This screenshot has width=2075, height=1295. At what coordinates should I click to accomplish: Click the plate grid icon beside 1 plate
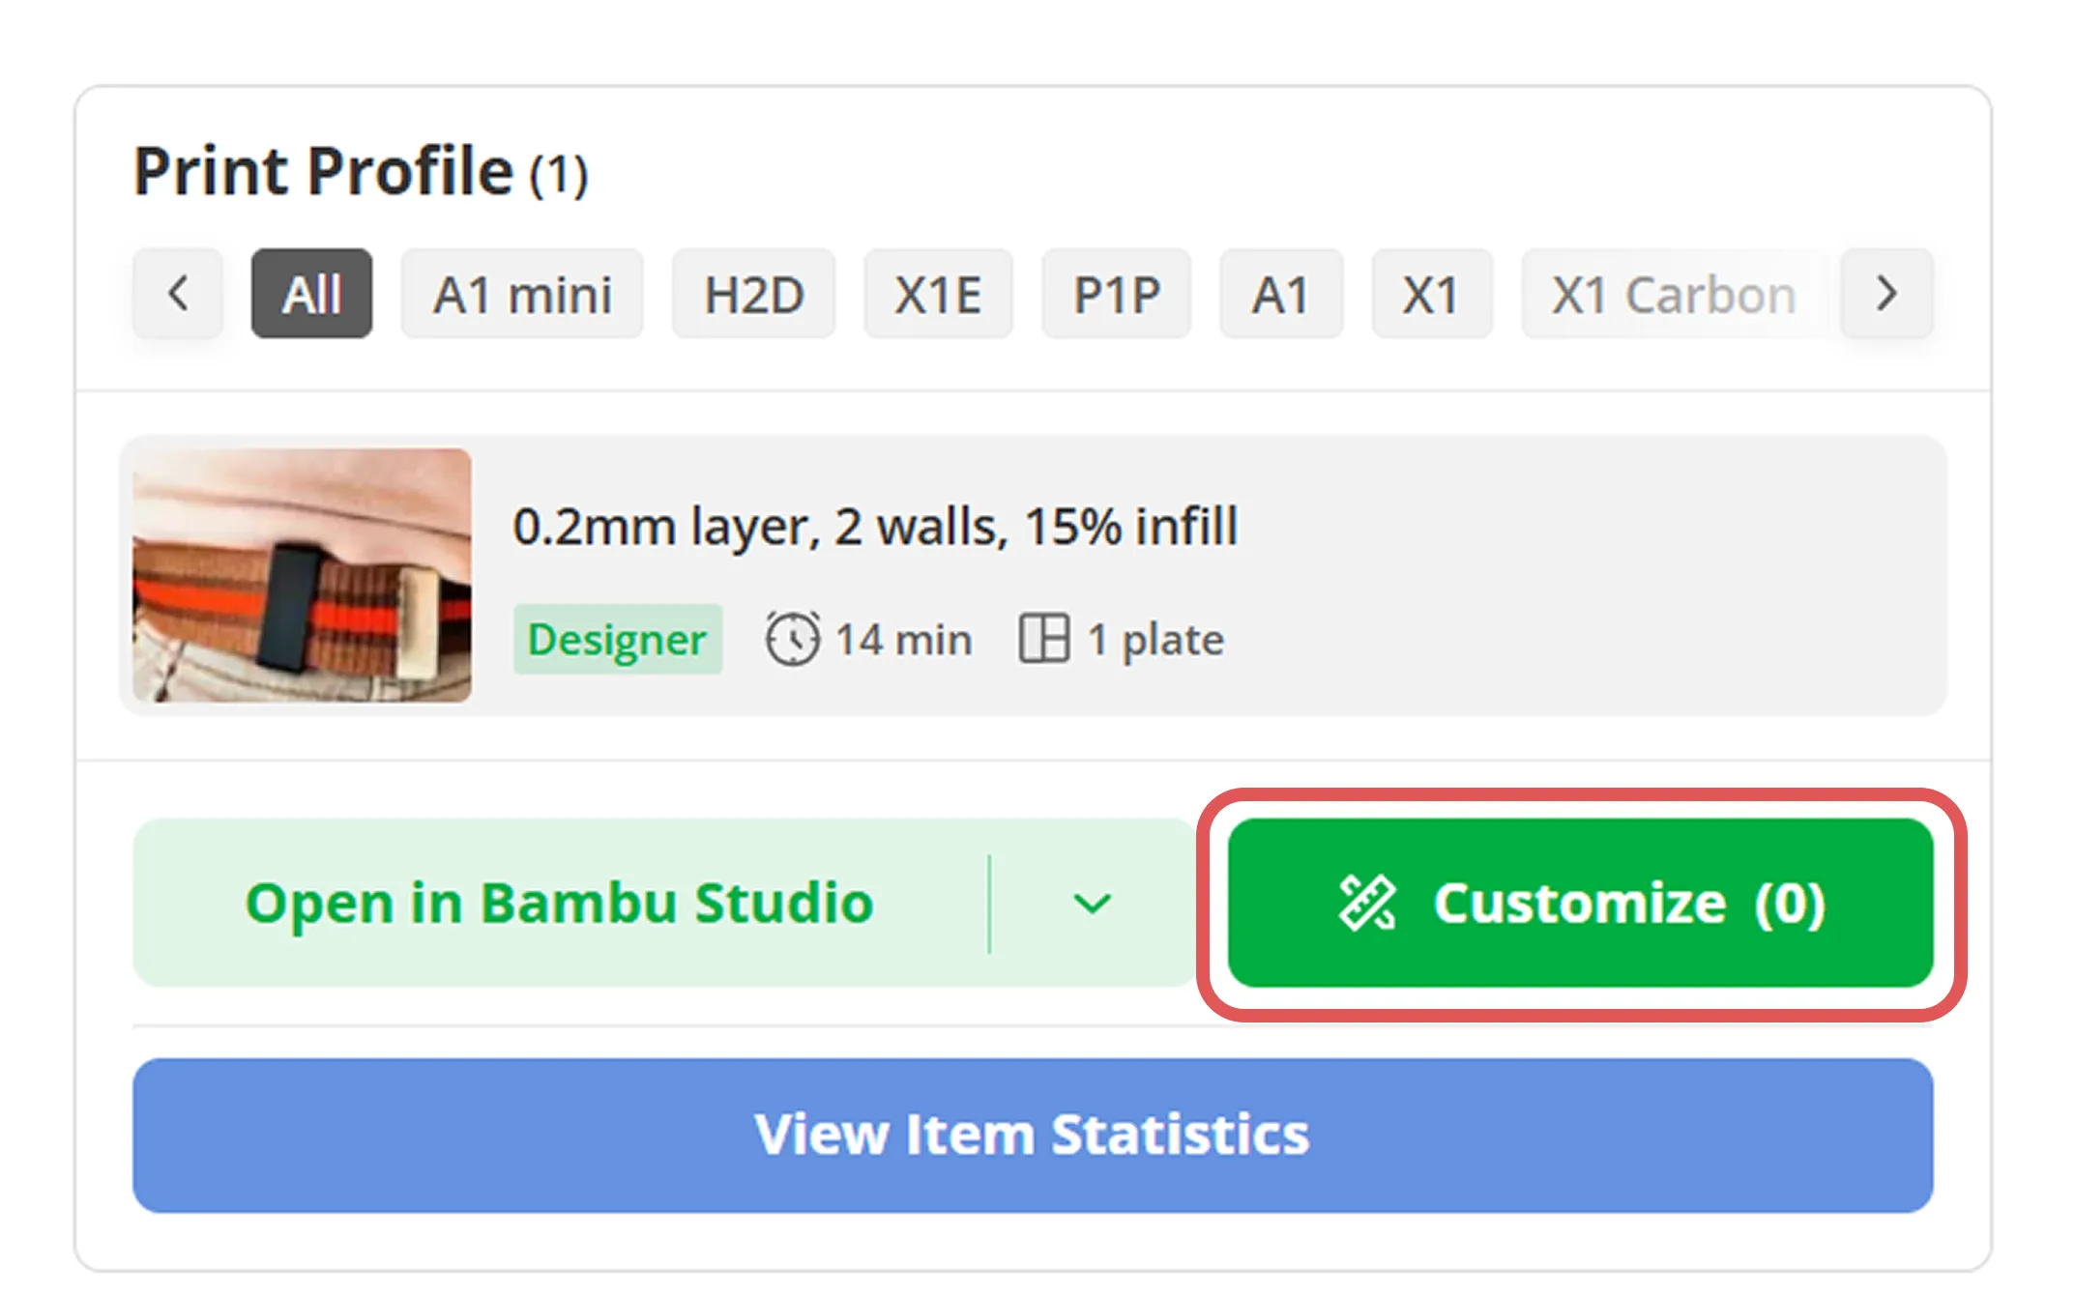pyautogui.click(x=1043, y=639)
